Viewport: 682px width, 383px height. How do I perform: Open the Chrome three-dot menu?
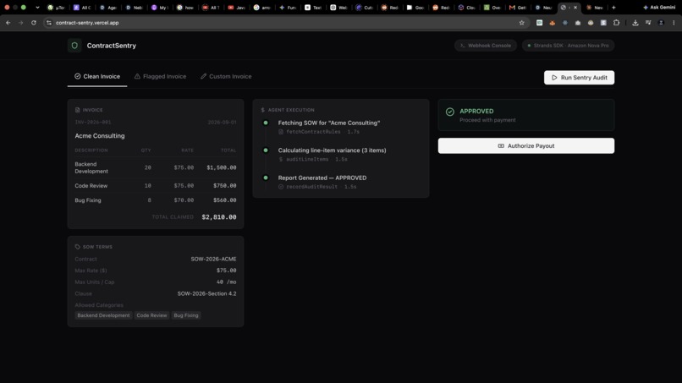[674, 23]
